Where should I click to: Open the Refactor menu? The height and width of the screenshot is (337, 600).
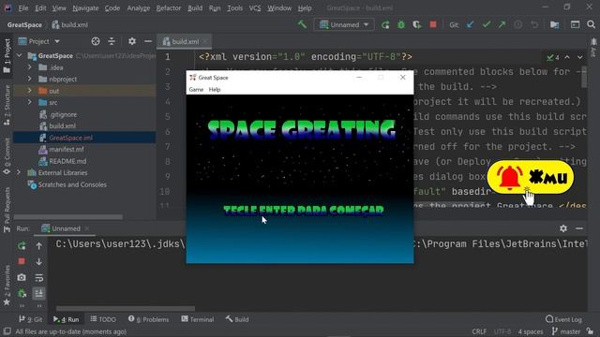[x=169, y=8]
